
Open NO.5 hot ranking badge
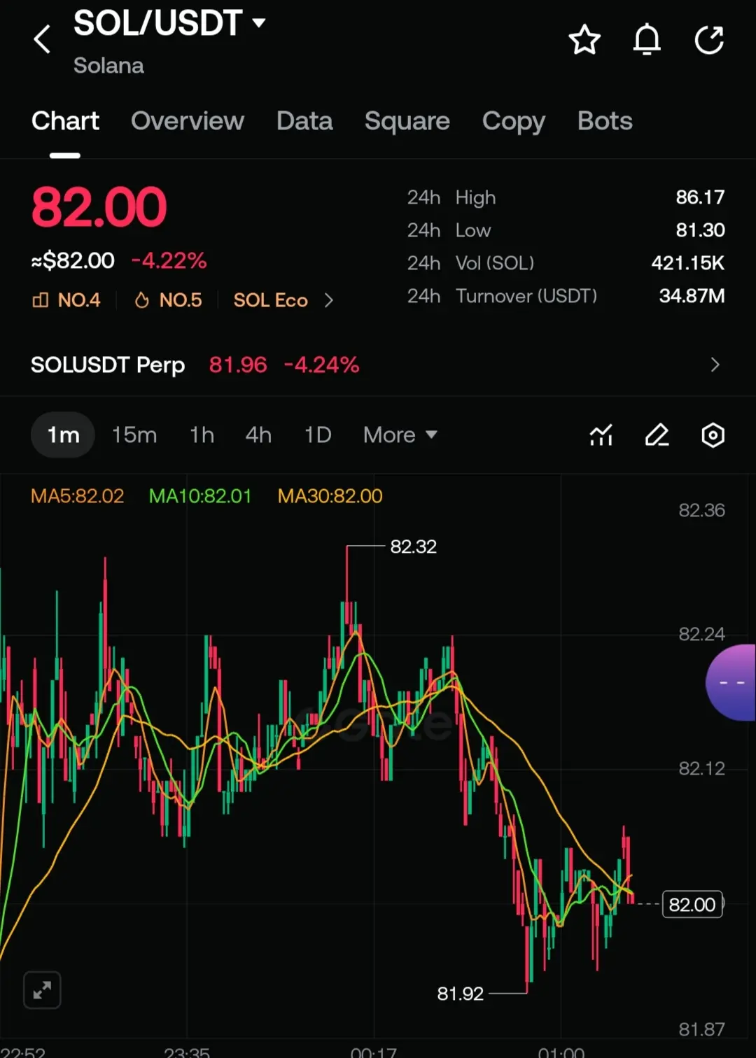pos(168,300)
